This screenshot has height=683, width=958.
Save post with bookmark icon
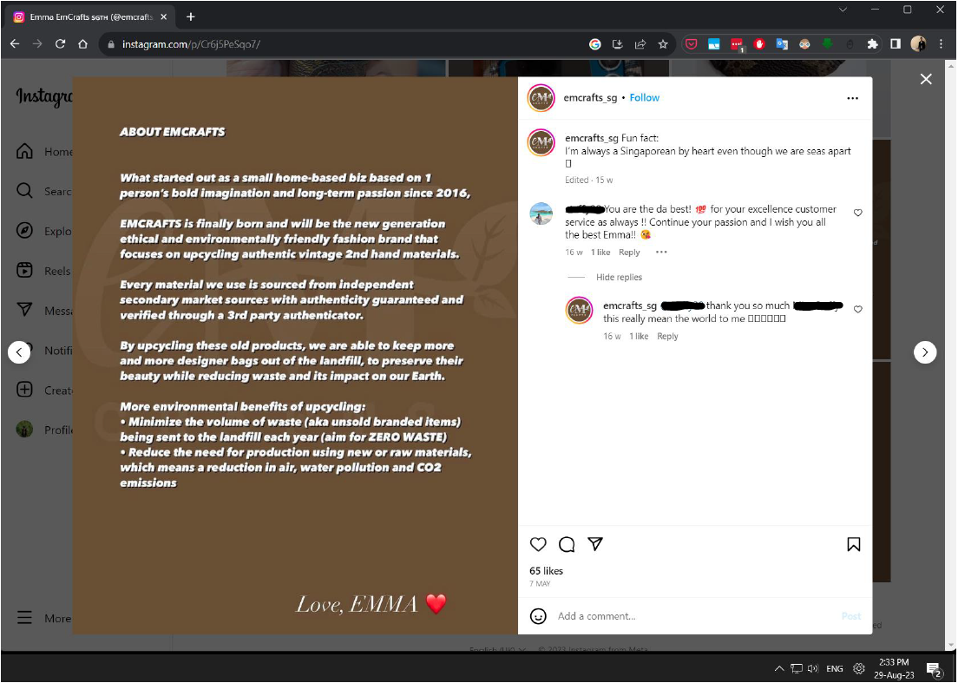(x=854, y=544)
